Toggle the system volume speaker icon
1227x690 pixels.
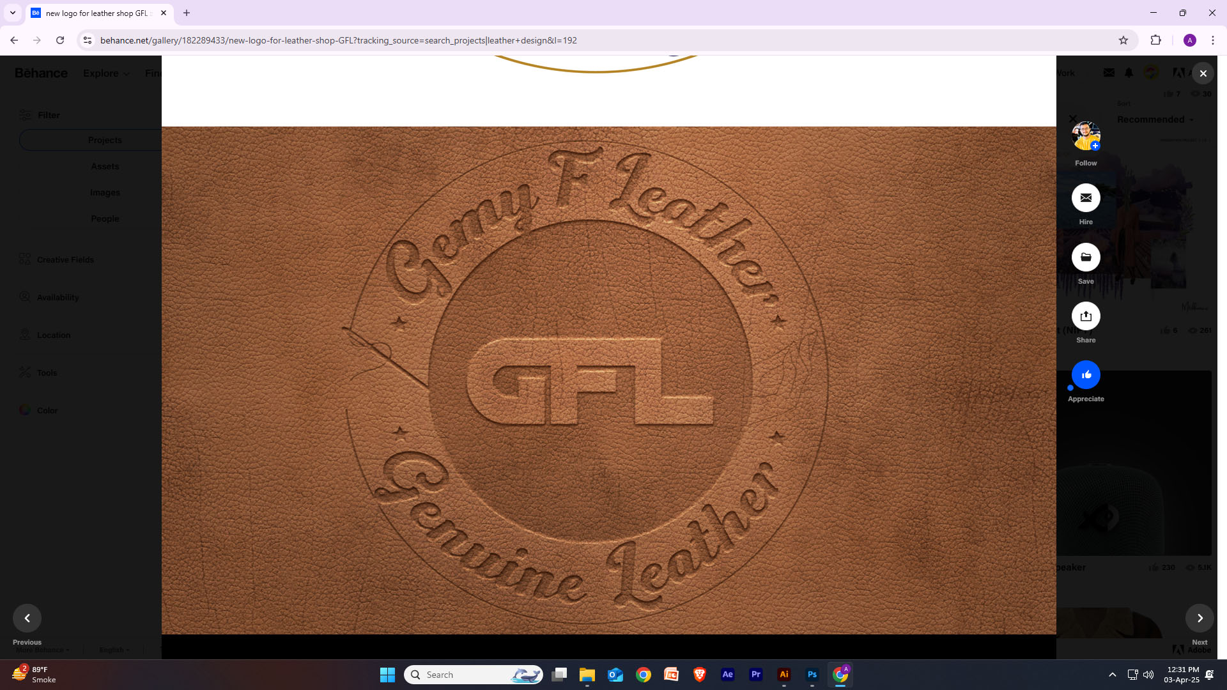point(1148,675)
